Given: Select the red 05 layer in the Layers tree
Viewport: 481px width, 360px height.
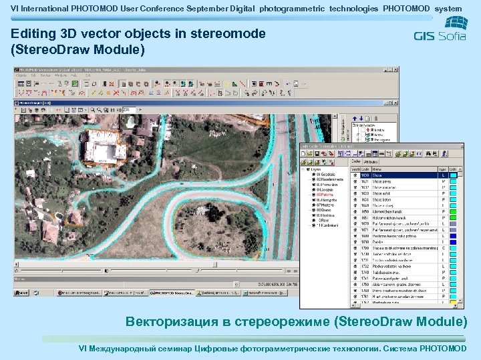Looking at the screenshot, I should (x=325, y=195).
